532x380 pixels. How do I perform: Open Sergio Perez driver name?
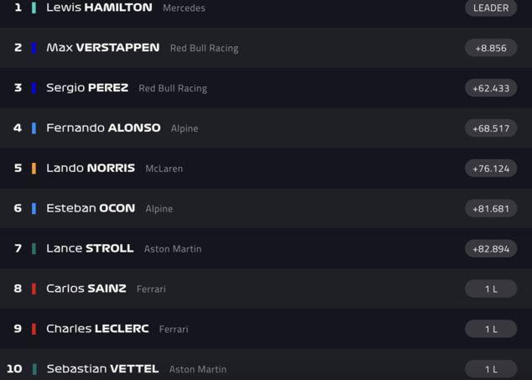point(86,88)
